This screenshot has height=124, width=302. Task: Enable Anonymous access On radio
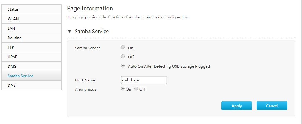coord(123,89)
